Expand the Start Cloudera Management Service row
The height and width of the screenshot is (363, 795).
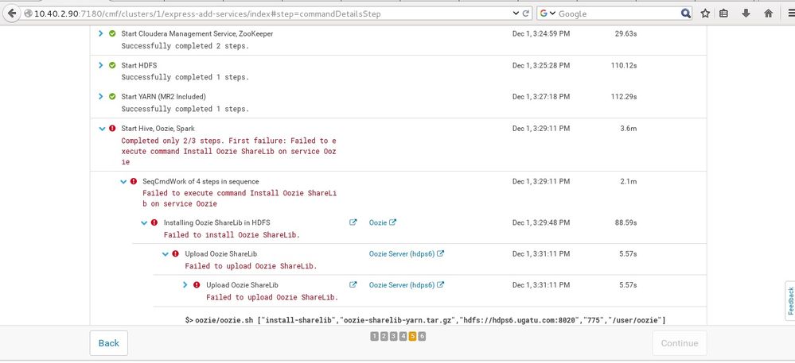tap(100, 33)
